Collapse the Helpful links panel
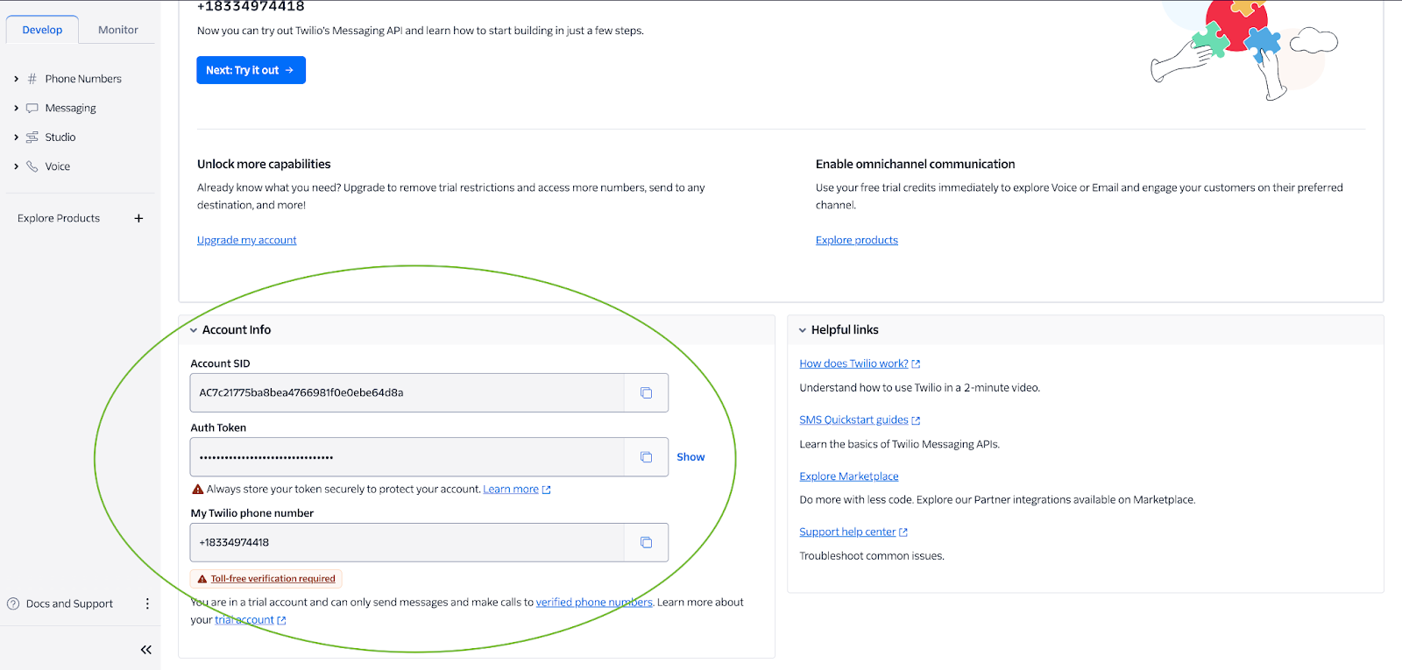1402x670 pixels. [x=803, y=330]
